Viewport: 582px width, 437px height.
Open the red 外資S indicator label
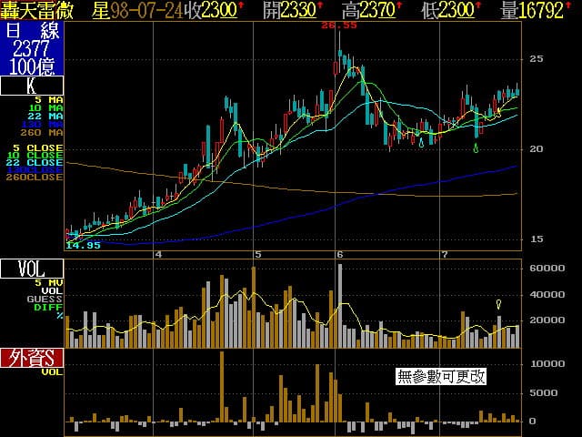click(x=32, y=359)
